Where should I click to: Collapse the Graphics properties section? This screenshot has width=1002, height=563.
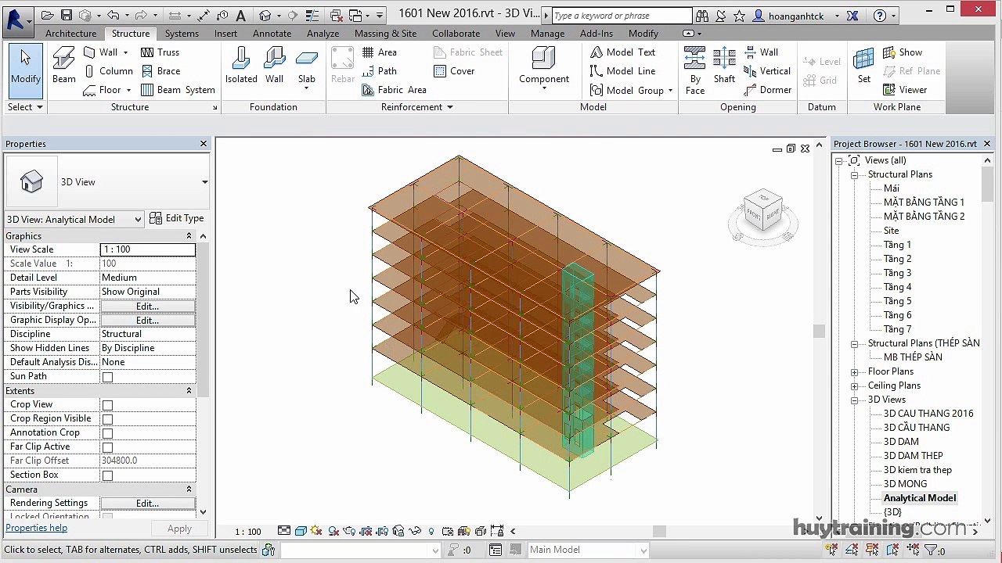coord(189,236)
